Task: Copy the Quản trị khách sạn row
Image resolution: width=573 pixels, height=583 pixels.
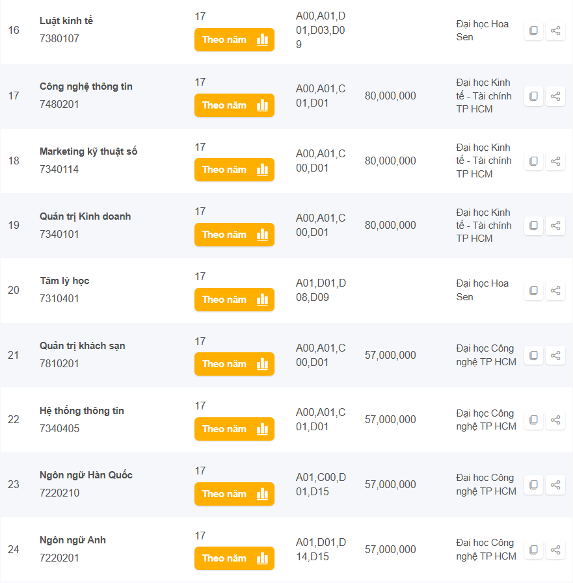Action: 533,356
